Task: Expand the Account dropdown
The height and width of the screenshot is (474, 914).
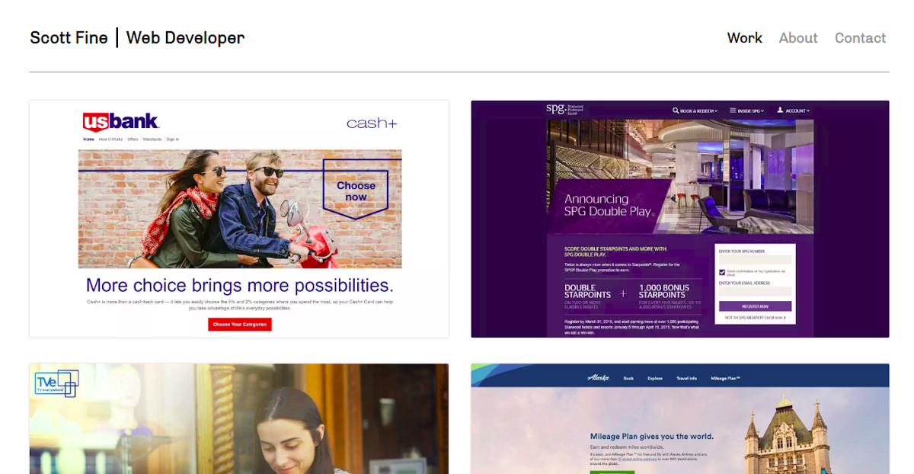Action: (x=797, y=110)
